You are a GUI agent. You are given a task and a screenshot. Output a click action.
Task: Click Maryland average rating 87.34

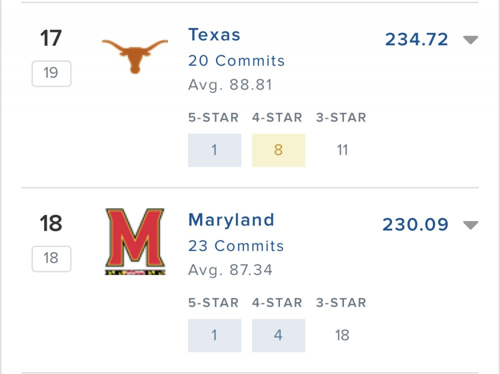(x=230, y=270)
